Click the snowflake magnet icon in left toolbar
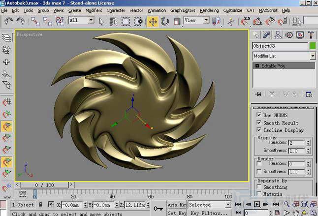Image resolution: width=318 pixels, height=216 pixels. click(x=6, y=187)
